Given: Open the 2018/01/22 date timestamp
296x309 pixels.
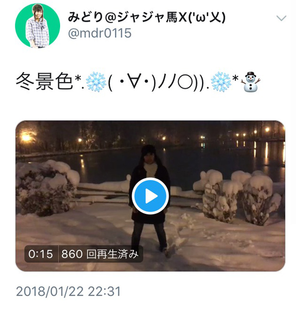Looking at the screenshot, I should point(50,291).
